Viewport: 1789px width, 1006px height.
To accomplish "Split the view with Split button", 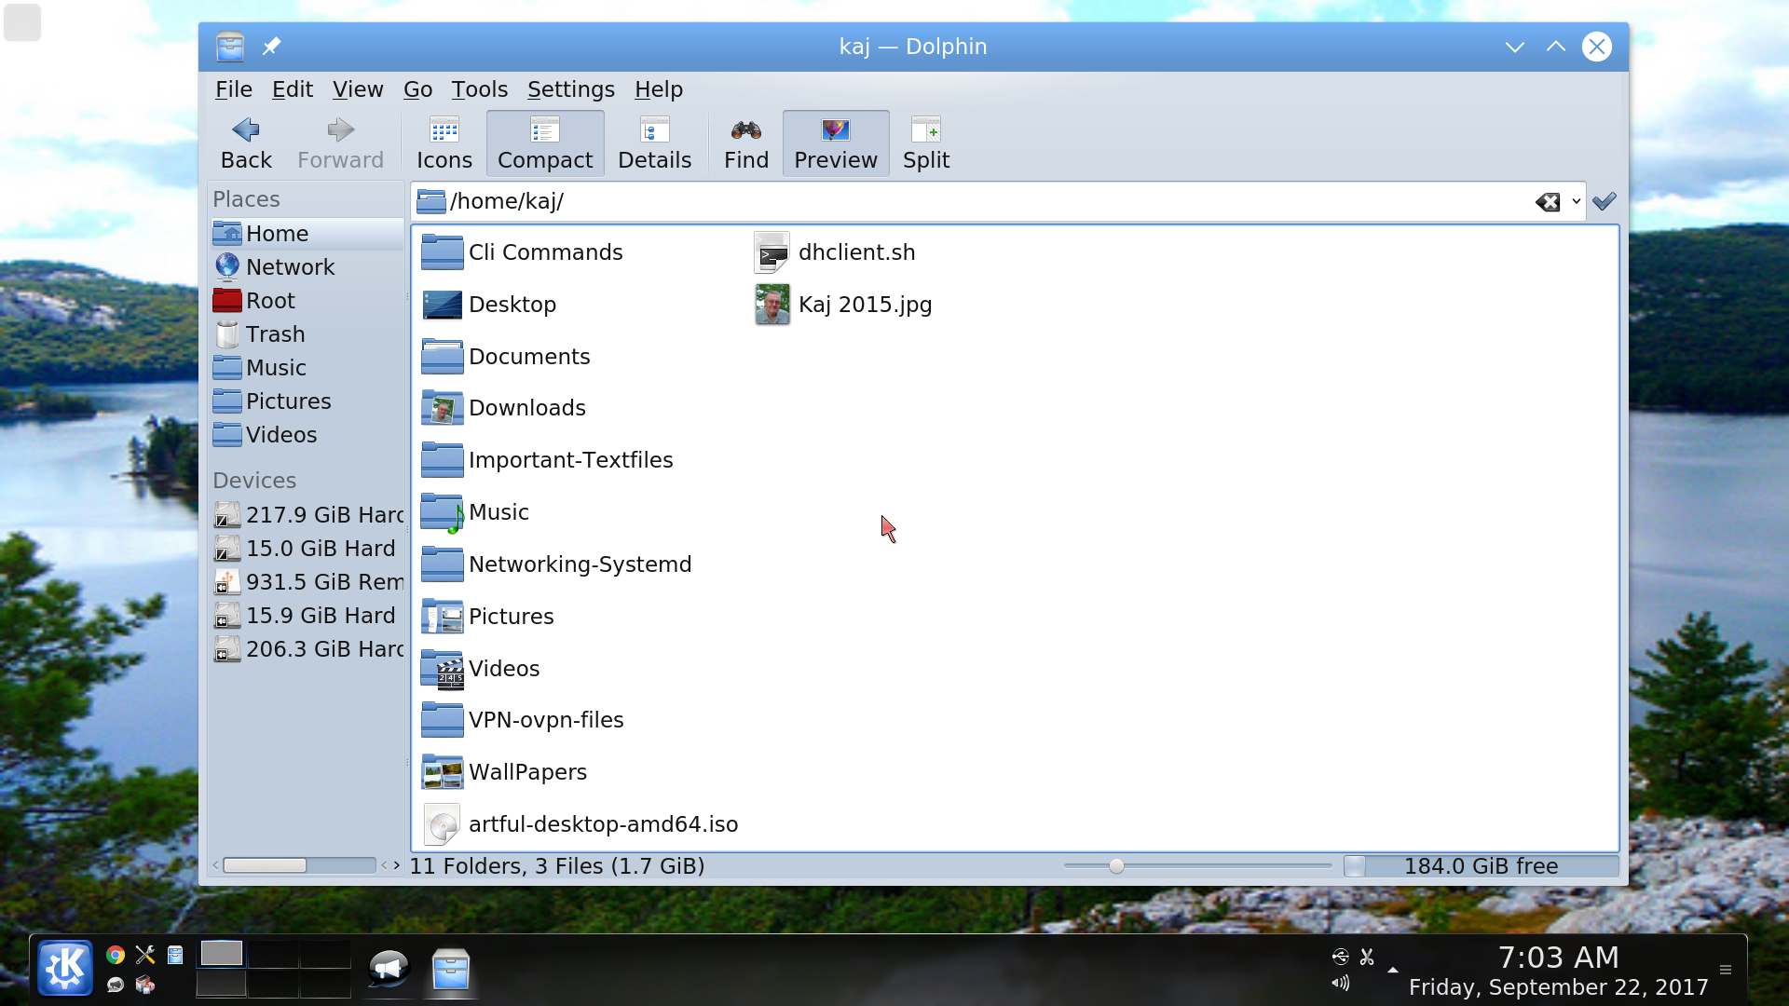I will [926, 143].
